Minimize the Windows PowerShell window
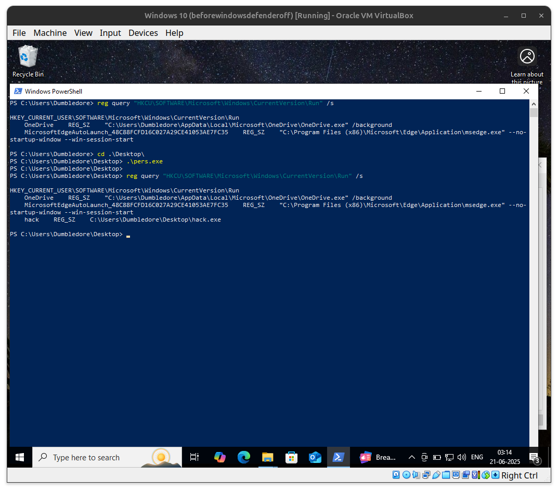This screenshot has height=491, width=558. tap(479, 91)
